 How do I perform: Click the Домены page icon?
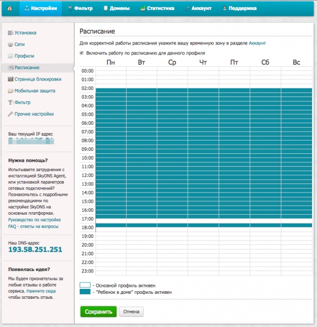[106, 8]
